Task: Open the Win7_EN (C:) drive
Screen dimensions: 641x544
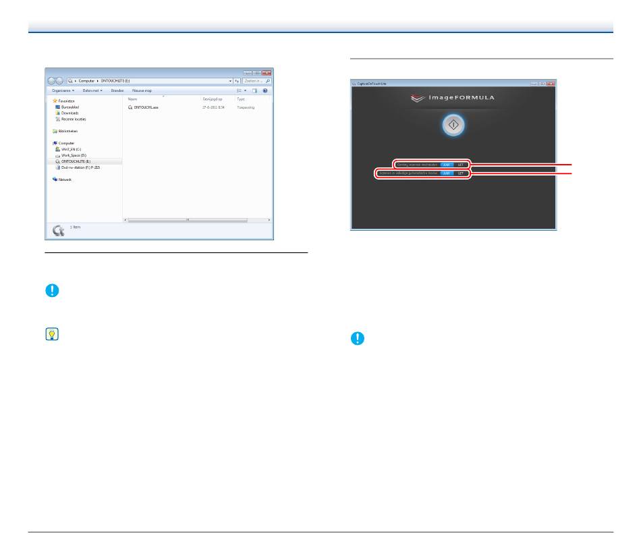Action: [x=68, y=150]
